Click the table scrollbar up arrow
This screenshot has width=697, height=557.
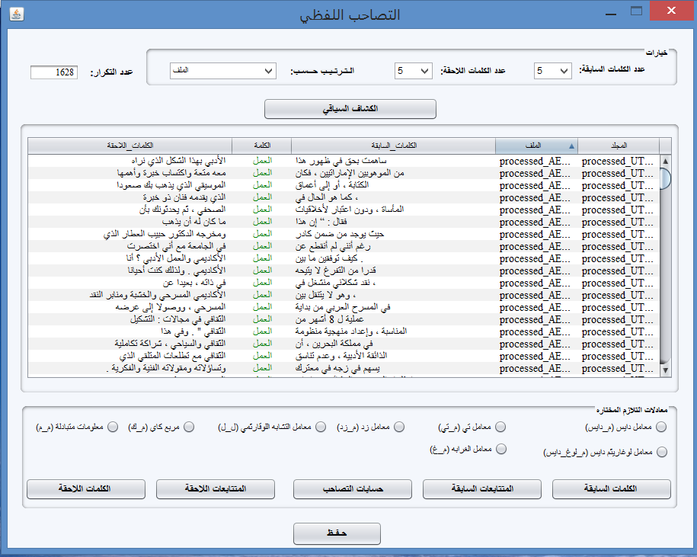click(x=666, y=161)
